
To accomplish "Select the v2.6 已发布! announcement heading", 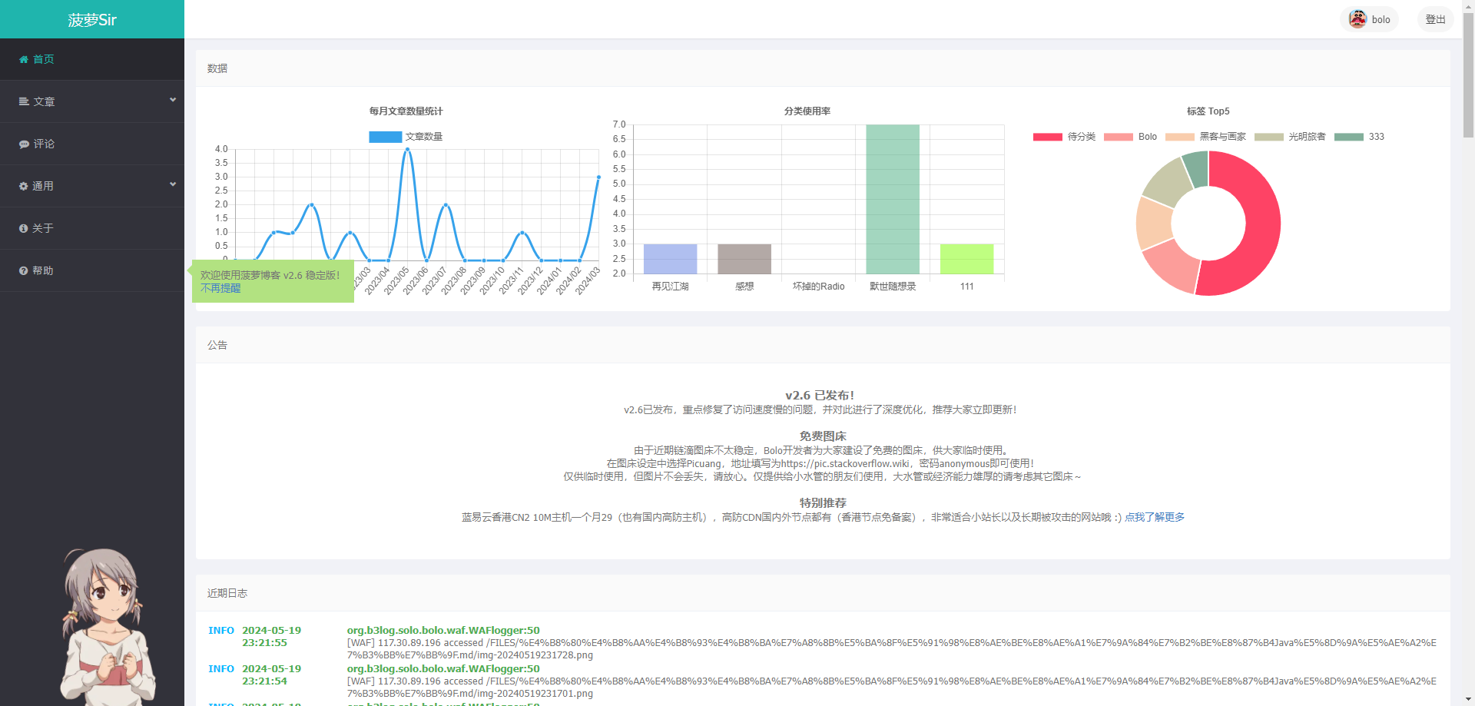I will [x=820, y=396].
